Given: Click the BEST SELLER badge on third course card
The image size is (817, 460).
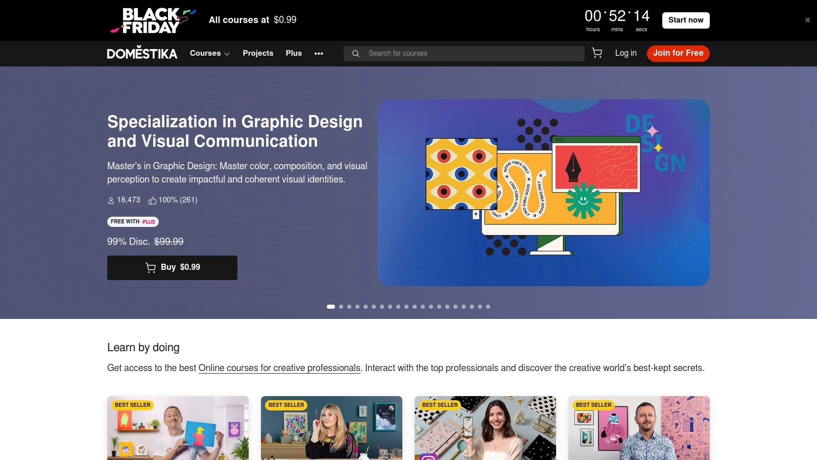Looking at the screenshot, I should 440,405.
